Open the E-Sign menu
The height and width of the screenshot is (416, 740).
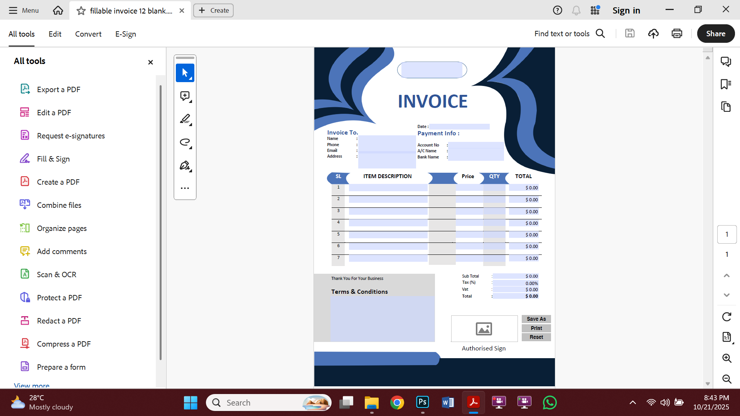[x=125, y=34]
